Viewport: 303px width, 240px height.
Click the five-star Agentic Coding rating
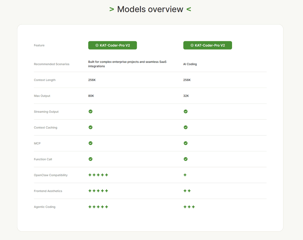pyautogui.click(x=98, y=207)
